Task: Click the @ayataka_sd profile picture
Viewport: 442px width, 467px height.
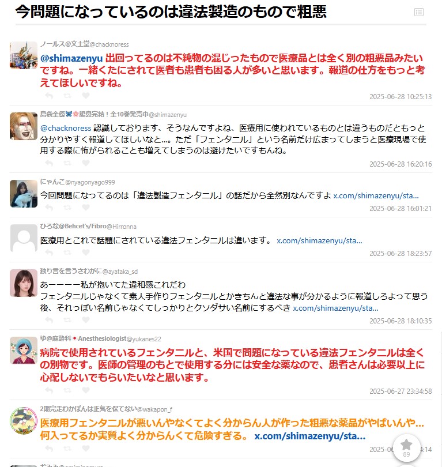Action: (24, 283)
